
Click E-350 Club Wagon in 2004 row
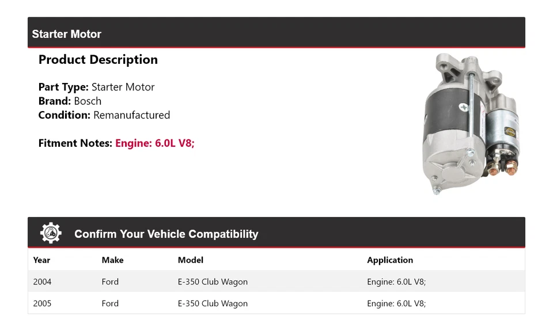213,282
